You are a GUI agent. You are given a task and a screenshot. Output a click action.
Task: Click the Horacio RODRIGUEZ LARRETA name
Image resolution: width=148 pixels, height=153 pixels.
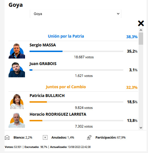pos(58,114)
